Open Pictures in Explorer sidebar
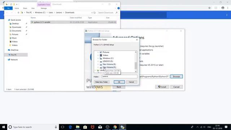This screenshot has width=231, height=130. pyautogui.click(x=15, y=34)
